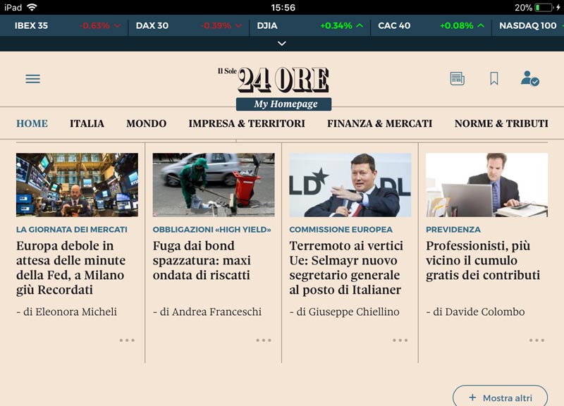Tap the Mostra altri button
564x406 pixels.
click(500, 398)
